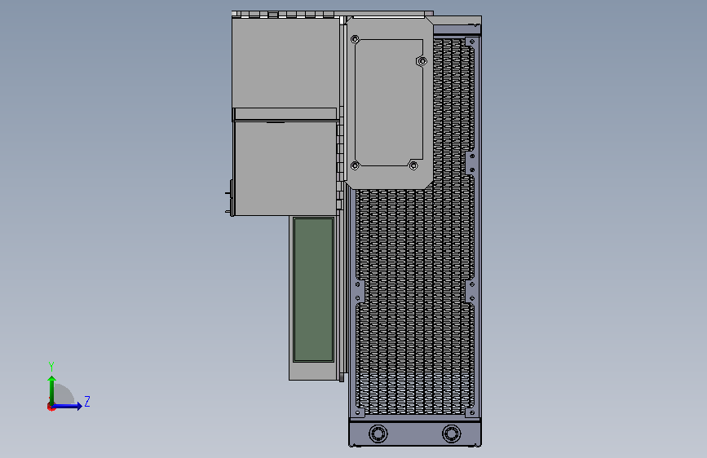
Task: Select the green rectangular panel on the model
Action: click(x=313, y=289)
